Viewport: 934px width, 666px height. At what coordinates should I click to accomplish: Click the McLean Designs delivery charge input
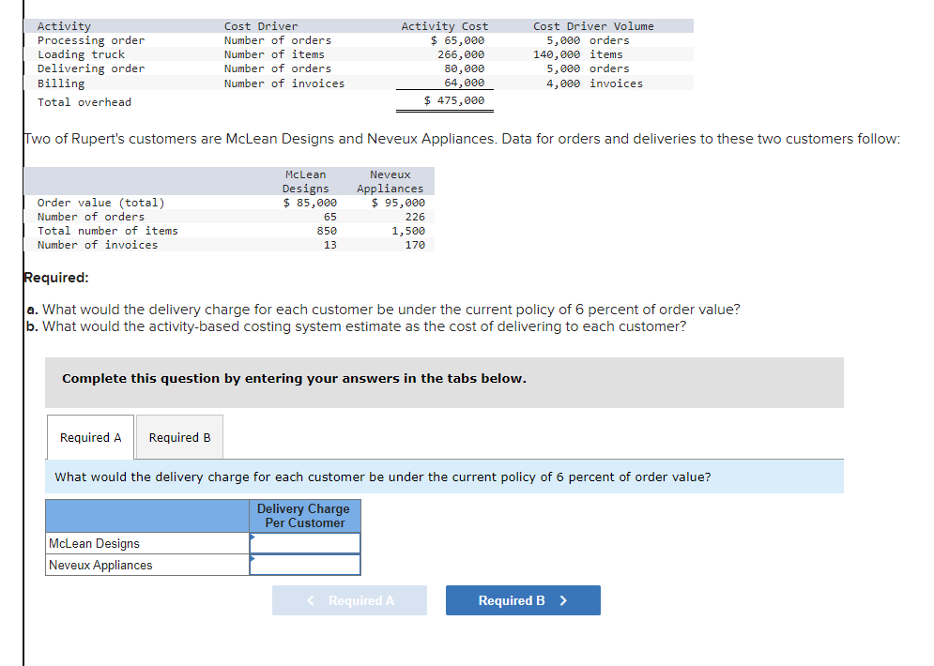click(x=305, y=543)
